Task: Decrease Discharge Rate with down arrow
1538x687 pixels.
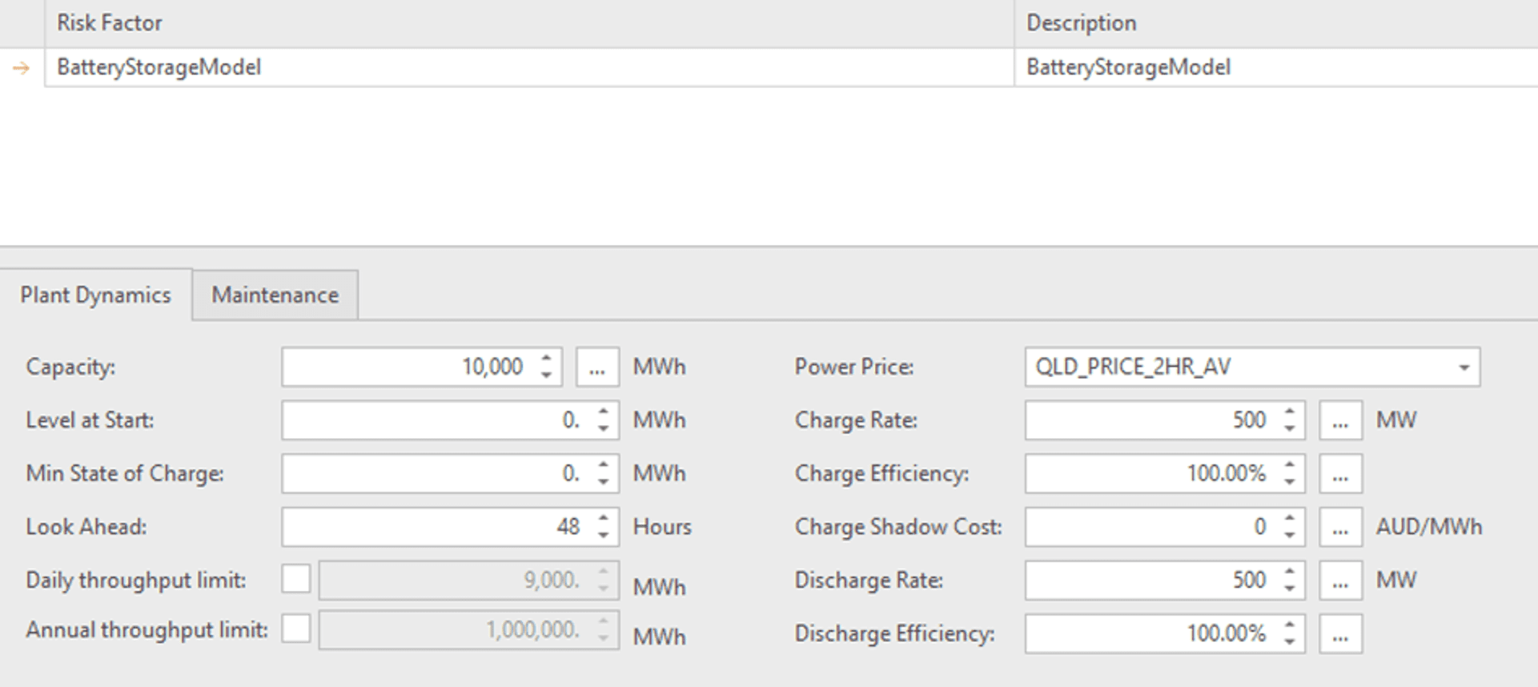Action: coord(1290,589)
